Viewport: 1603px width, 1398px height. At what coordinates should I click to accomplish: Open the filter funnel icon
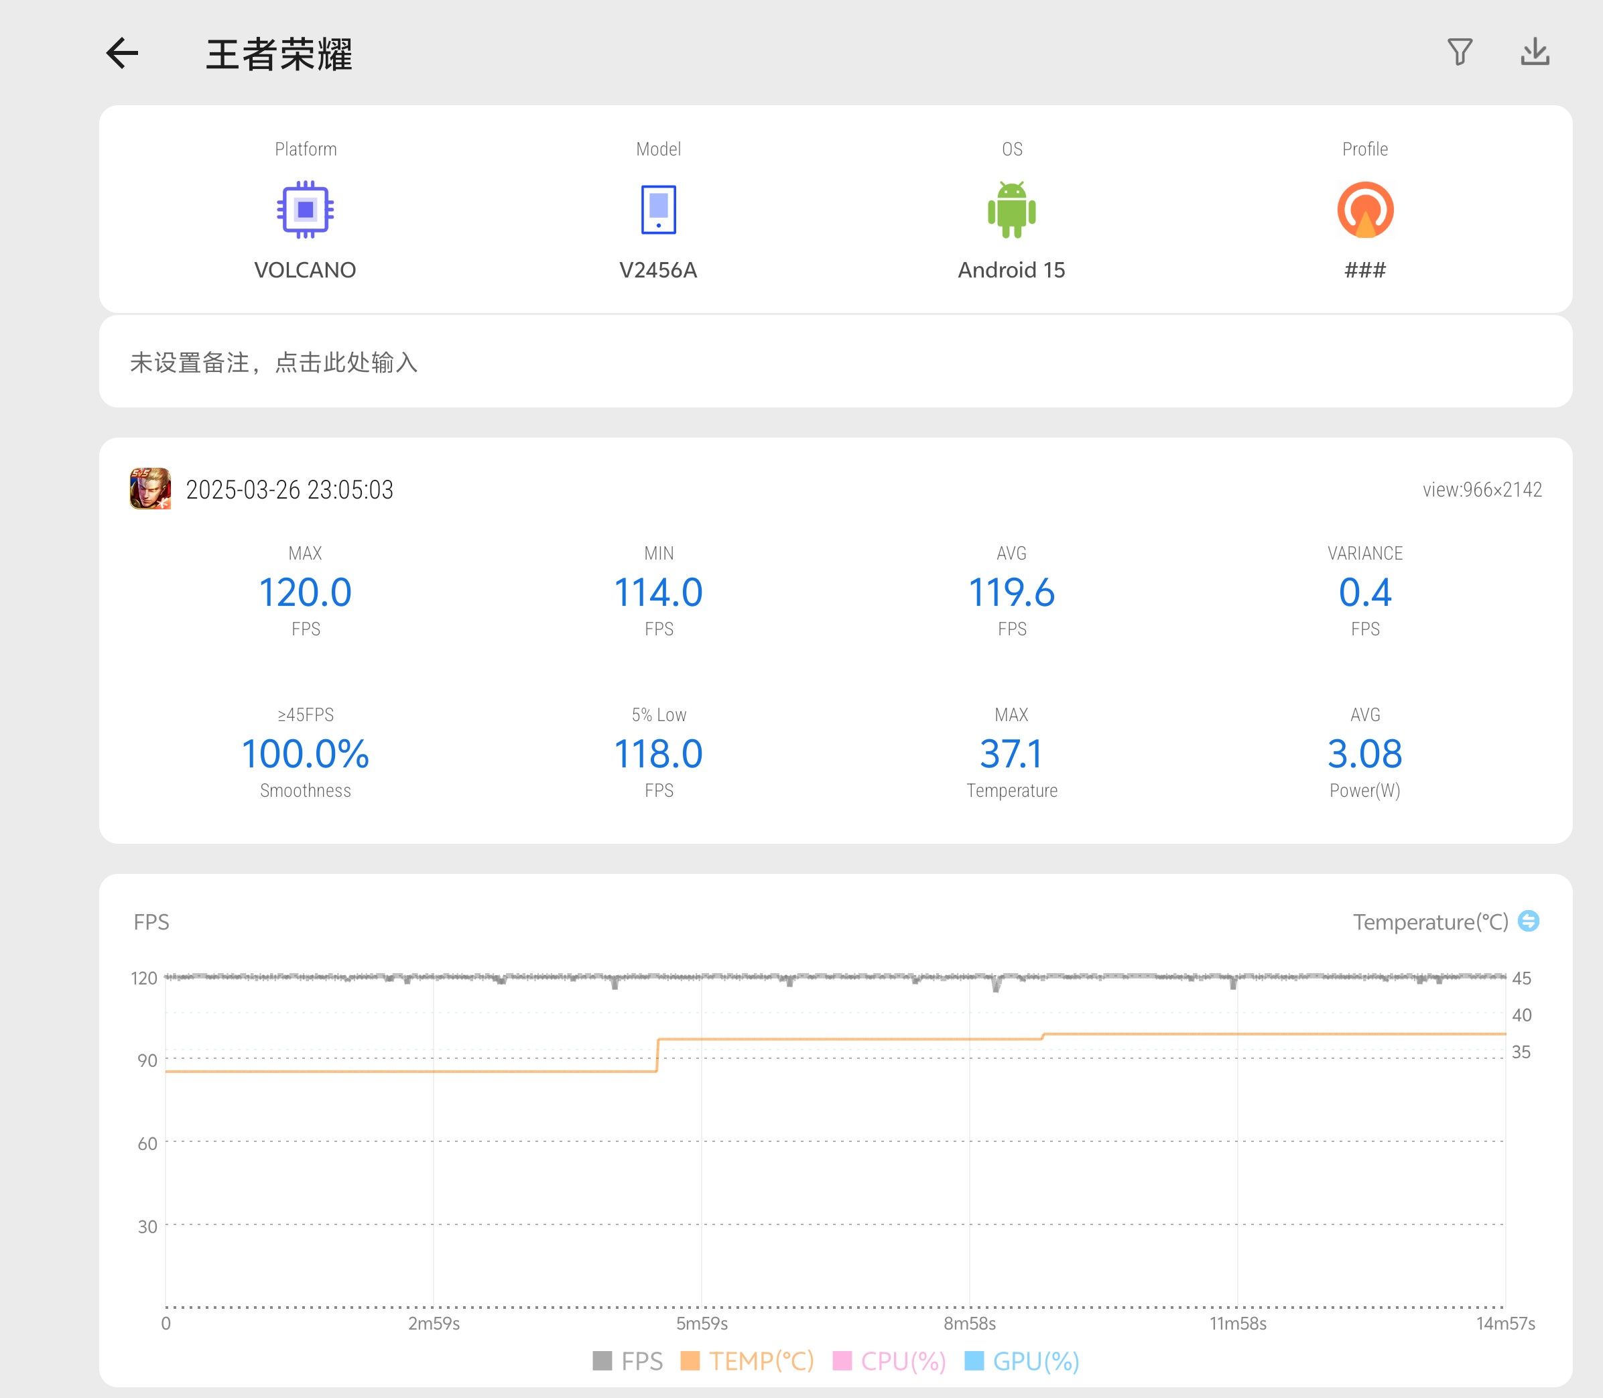pos(1460,52)
